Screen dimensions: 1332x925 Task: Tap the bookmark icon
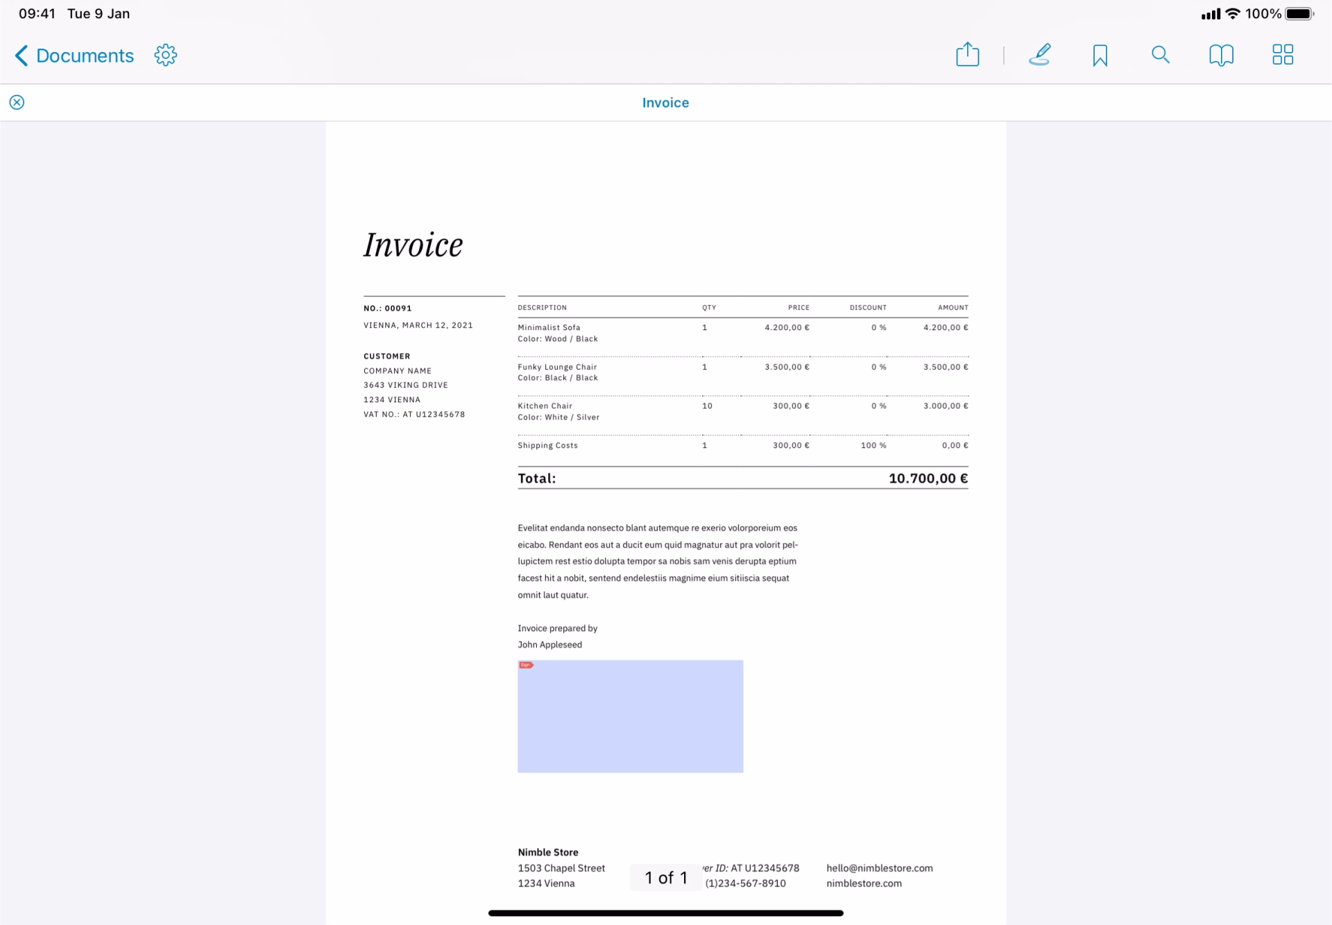pyautogui.click(x=1100, y=55)
